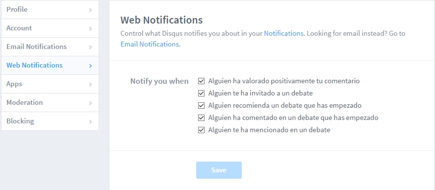Open the Profile settings section
435x190 pixels.
(50, 9)
